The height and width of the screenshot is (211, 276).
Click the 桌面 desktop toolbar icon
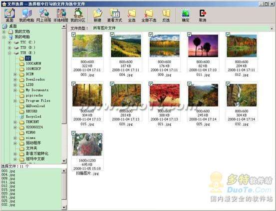(9, 15)
